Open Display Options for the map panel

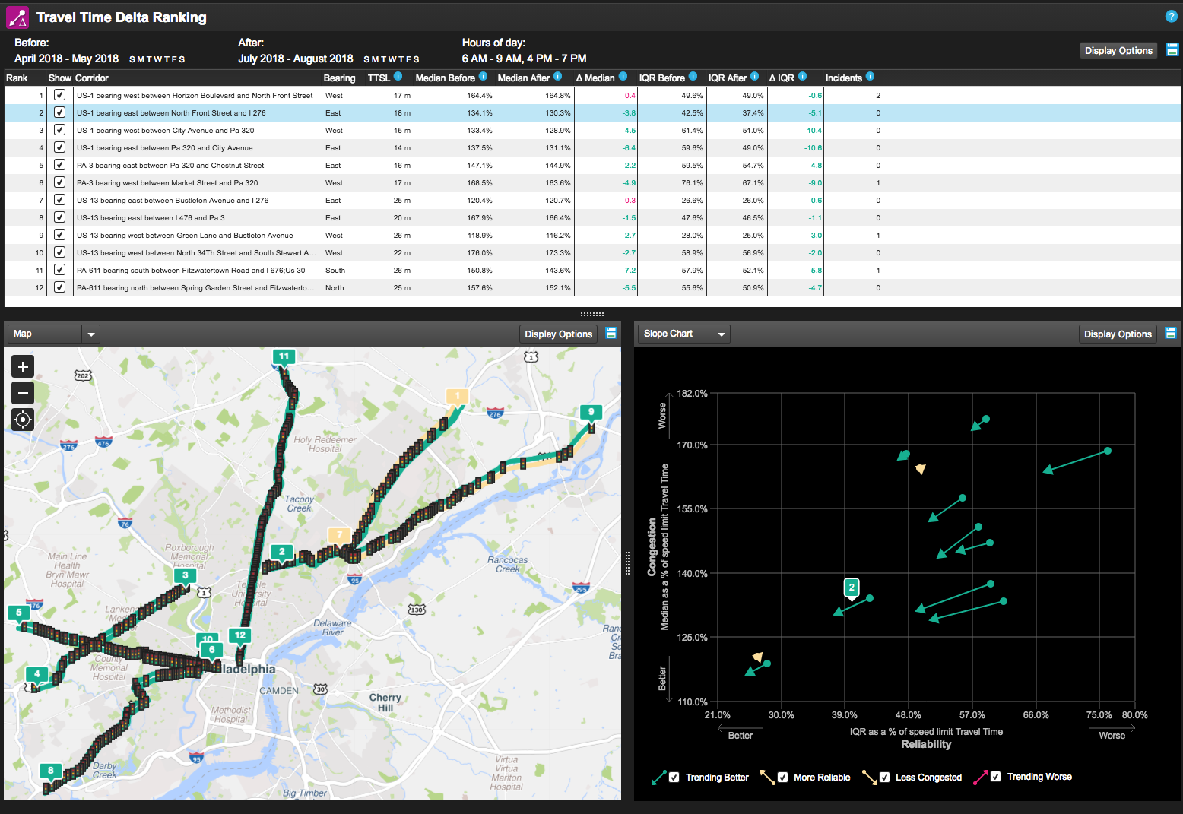pyautogui.click(x=558, y=333)
